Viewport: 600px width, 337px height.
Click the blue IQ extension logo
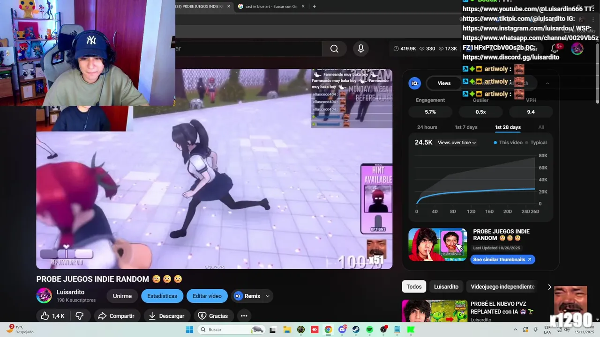[414, 83]
